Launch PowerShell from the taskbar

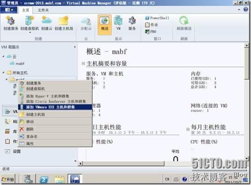[44, 180]
